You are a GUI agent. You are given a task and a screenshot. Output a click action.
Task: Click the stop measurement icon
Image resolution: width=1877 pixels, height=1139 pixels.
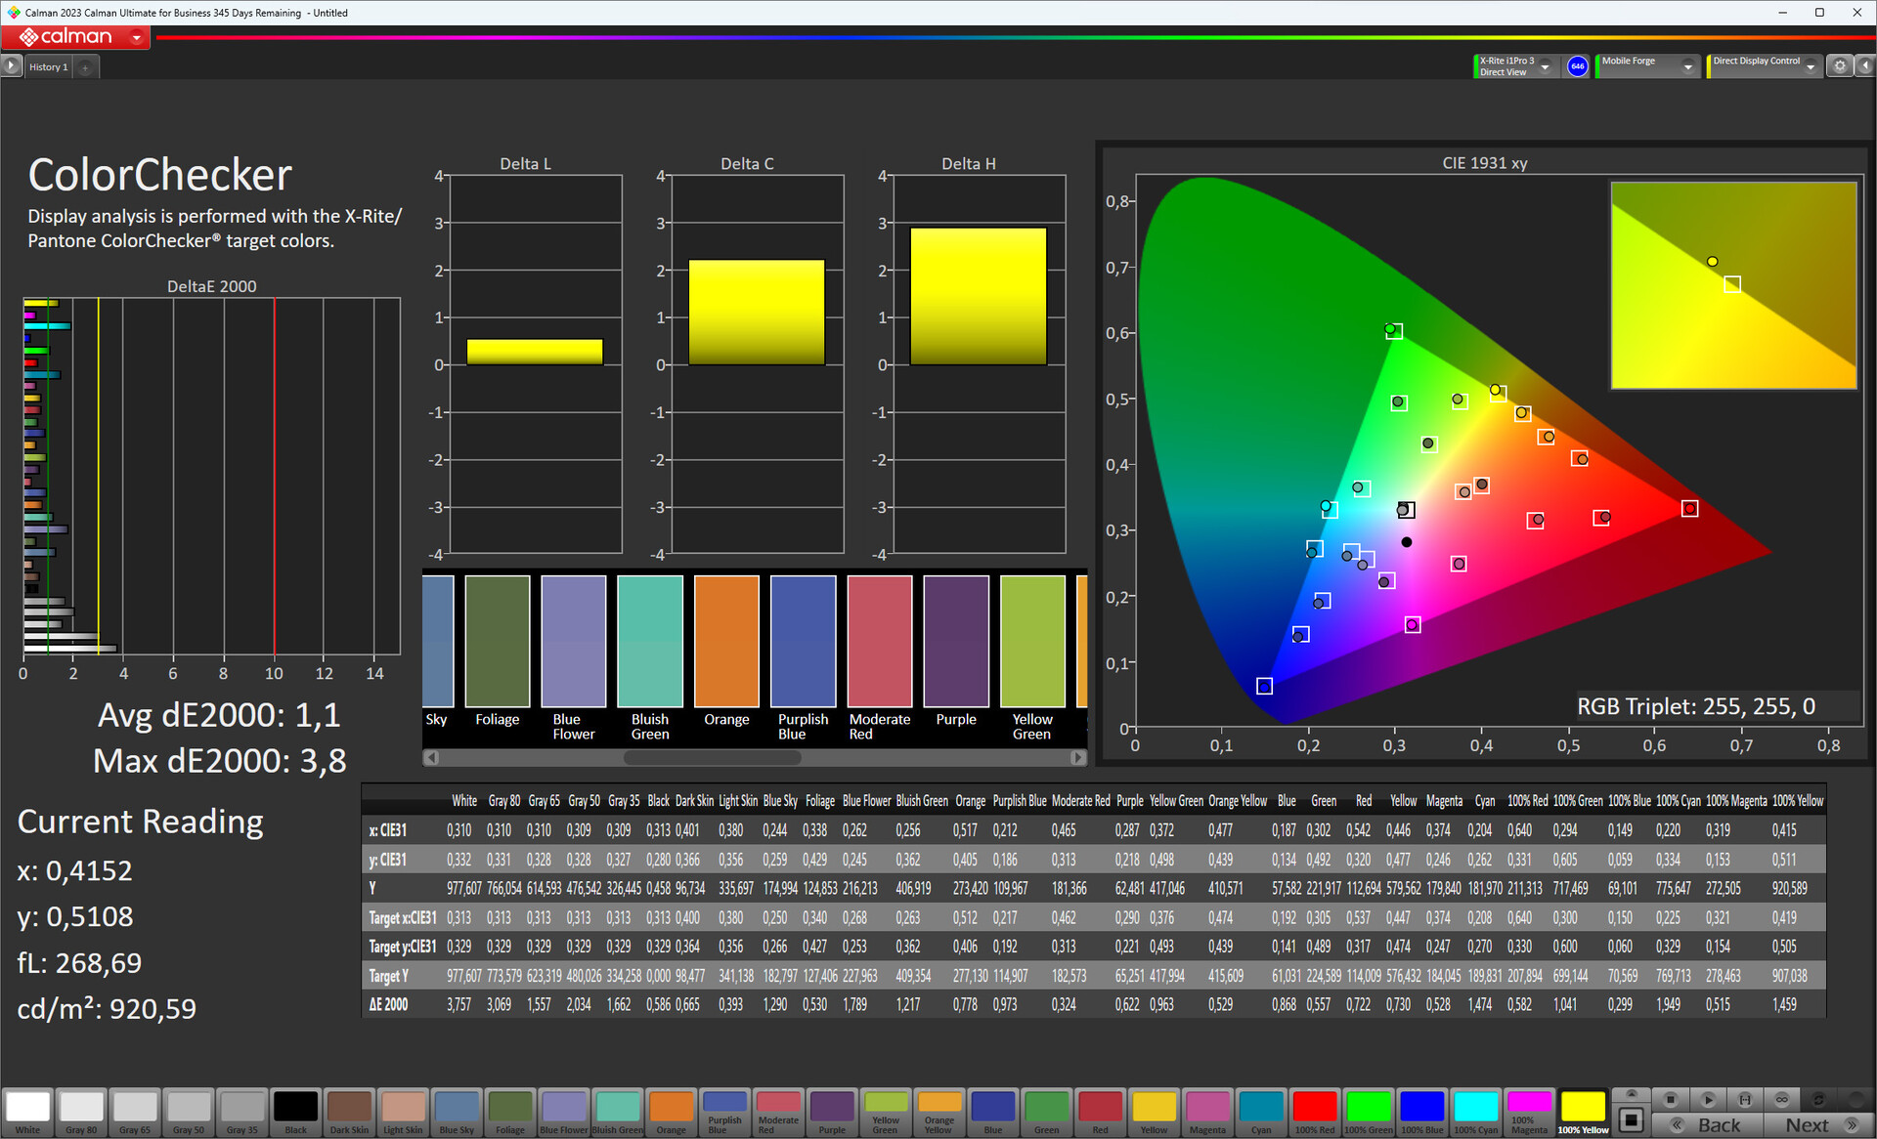(1671, 1099)
